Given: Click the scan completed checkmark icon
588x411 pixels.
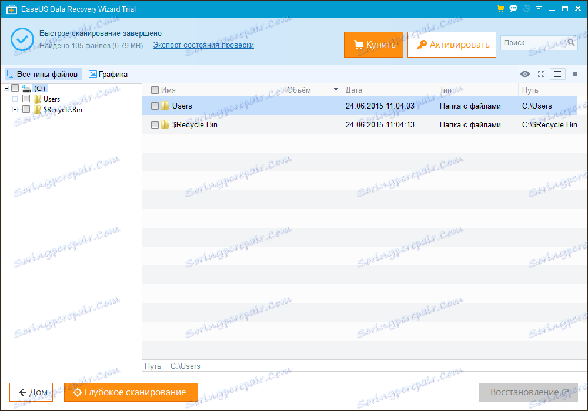Looking at the screenshot, I should 22,39.
